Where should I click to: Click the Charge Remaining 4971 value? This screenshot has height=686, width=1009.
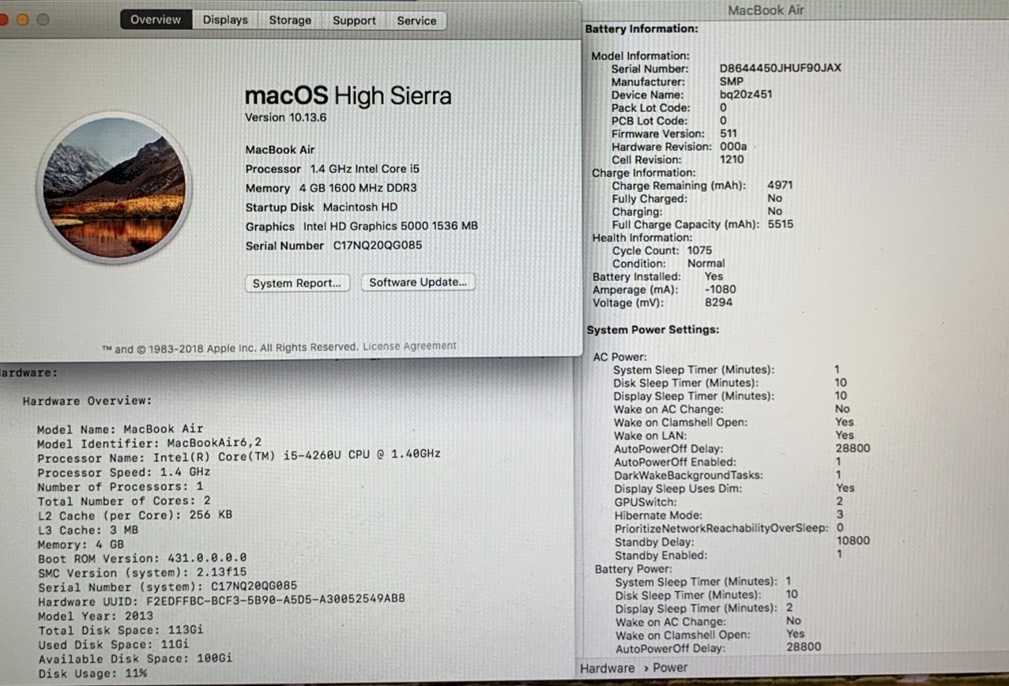pyautogui.click(x=780, y=186)
